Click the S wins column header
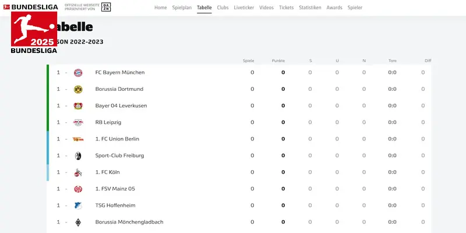466x233 pixels. [x=310, y=61]
